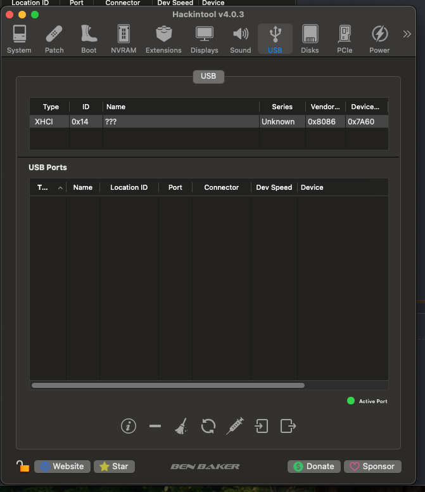Viewport: 425px width, 492px height.
Task: Open the Website link button
Action: [x=62, y=466]
